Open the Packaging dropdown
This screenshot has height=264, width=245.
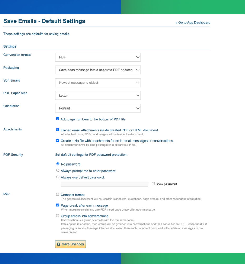[98, 70]
